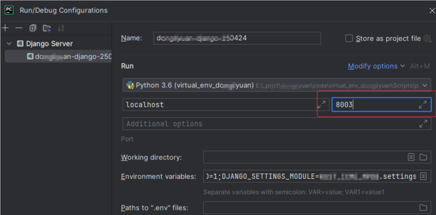This screenshot has width=436, height=215.
Task: Click the Run section heading
Action: 127,66
